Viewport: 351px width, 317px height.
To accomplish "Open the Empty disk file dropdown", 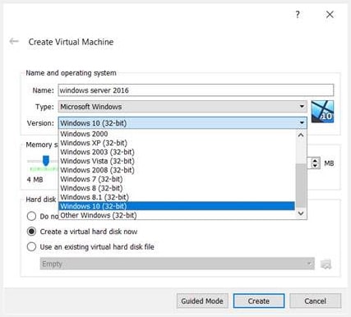I will pos(177,264).
